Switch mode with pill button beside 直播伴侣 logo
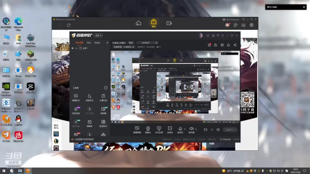310x174 pixels. (x=98, y=35)
